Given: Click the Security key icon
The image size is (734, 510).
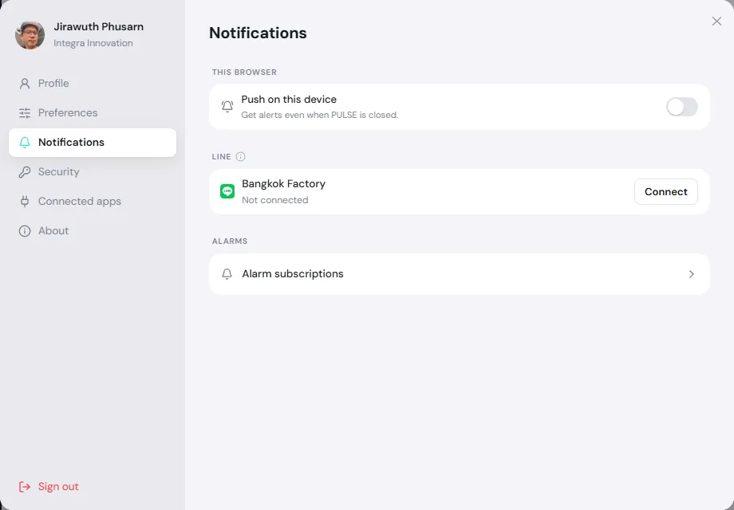Looking at the screenshot, I should [x=25, y=172].
